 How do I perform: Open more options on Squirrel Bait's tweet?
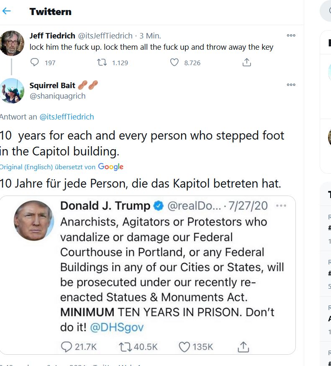point(291,85)
